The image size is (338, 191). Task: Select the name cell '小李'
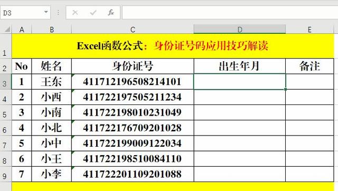pos(52,175)
